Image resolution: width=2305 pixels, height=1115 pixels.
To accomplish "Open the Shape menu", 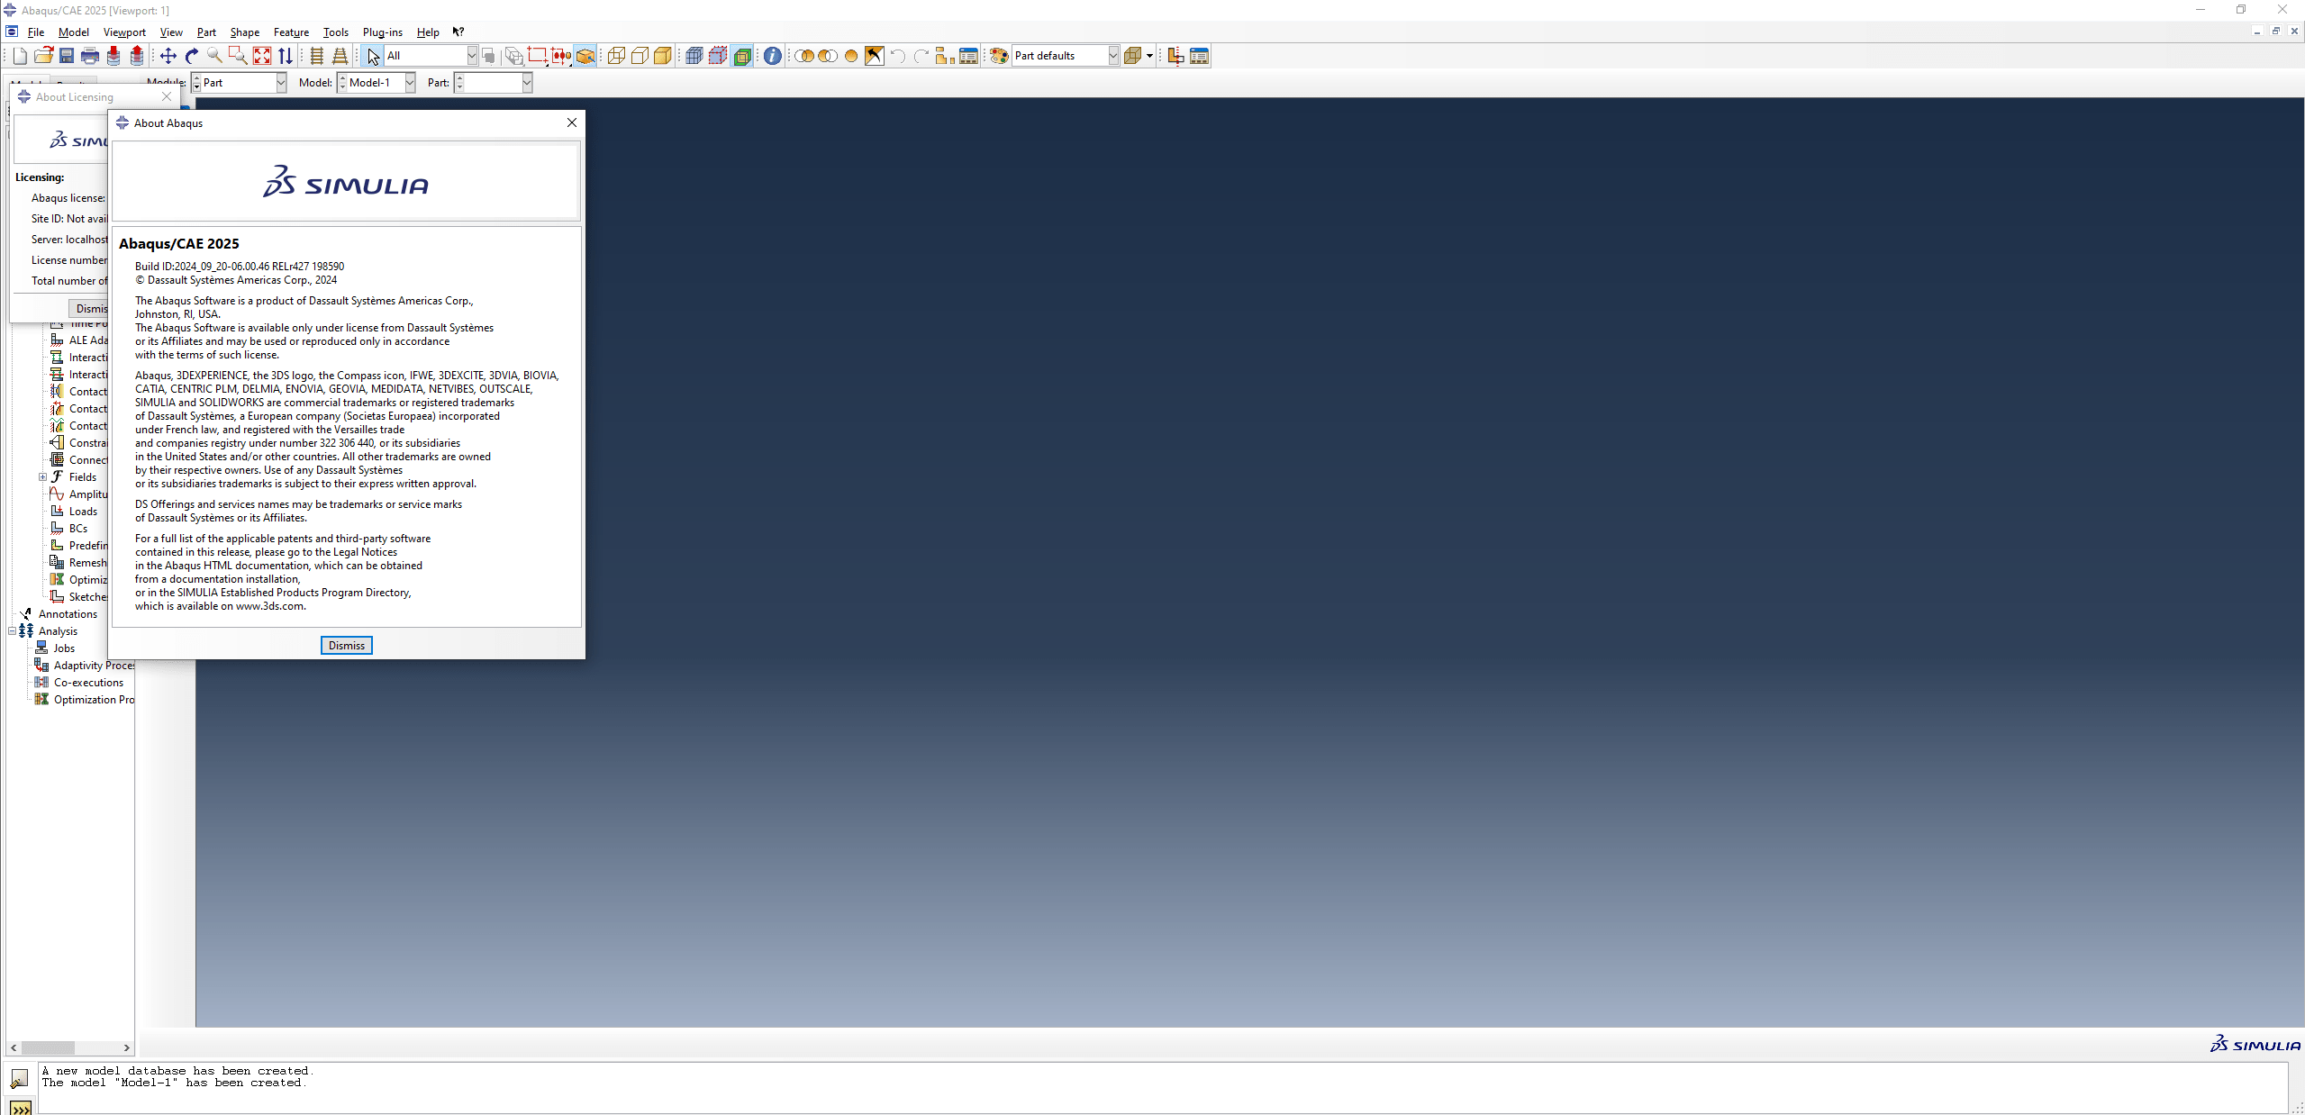I will 244,32.
